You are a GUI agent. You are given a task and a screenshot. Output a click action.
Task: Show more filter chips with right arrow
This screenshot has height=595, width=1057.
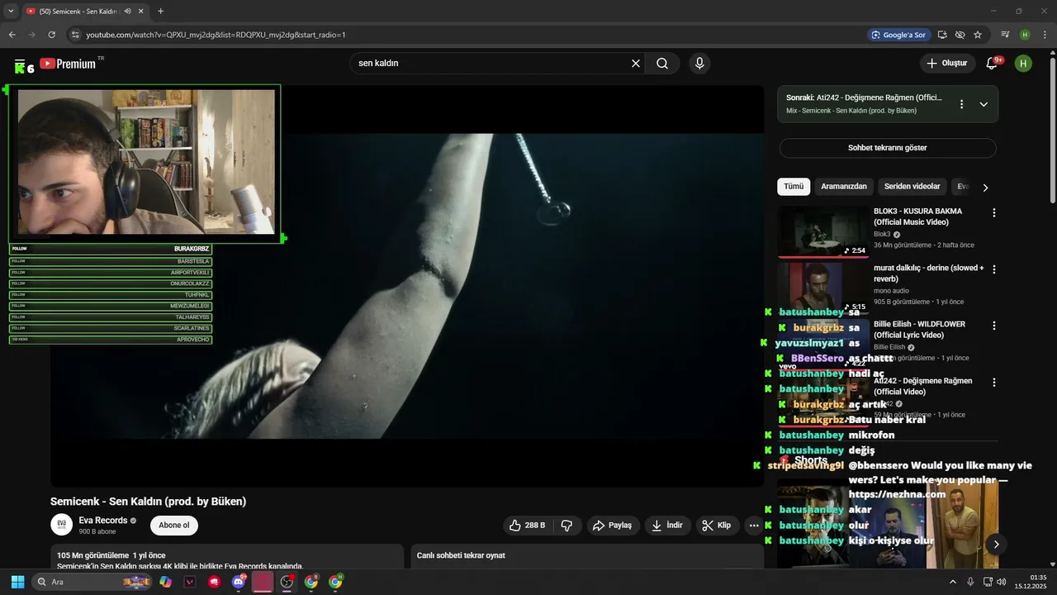[985, 188]
